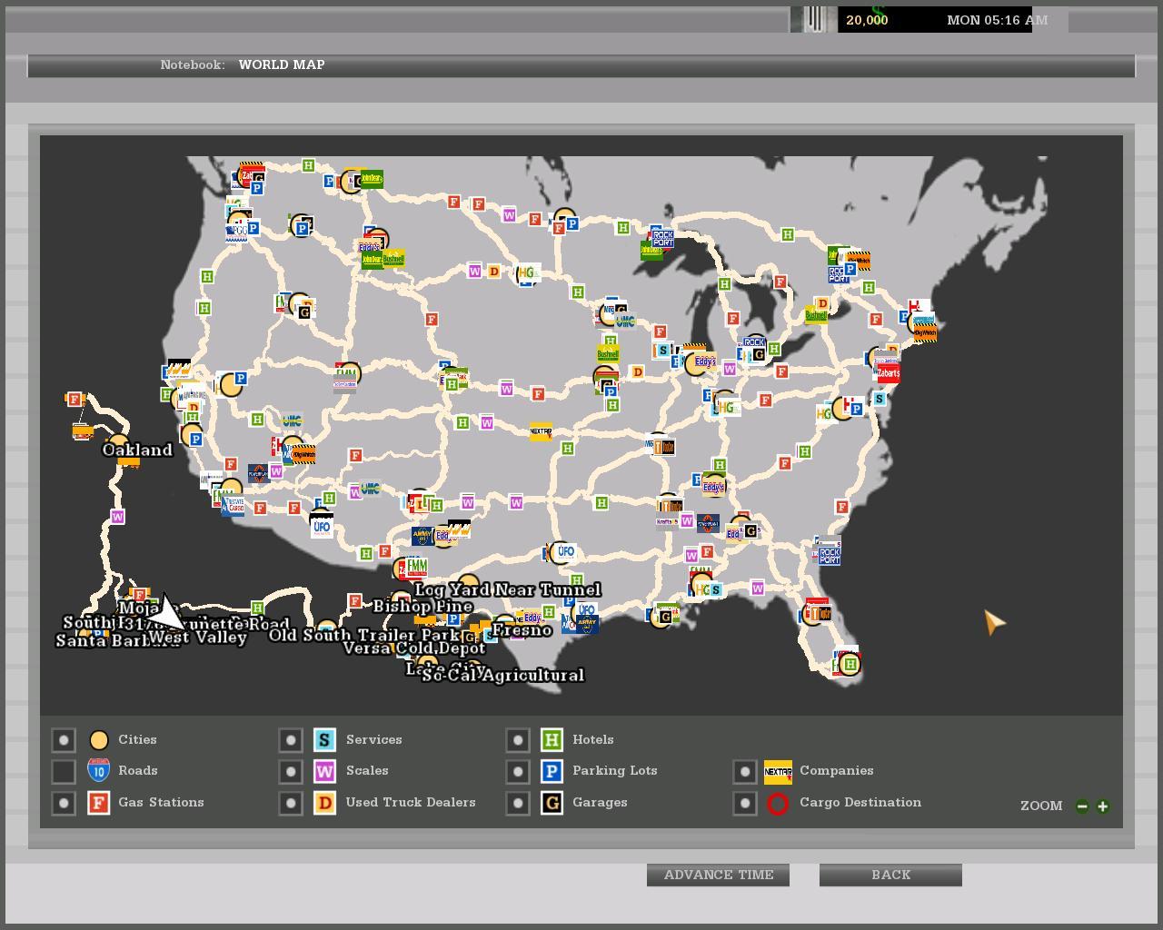The width and height of the screenshot is (1163, 930).
Task: Toggle the Companies checkbox
Action: coord(745,772)
